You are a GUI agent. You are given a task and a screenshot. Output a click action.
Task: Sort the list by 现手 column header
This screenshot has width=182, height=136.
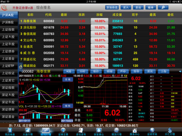[135, 15]
